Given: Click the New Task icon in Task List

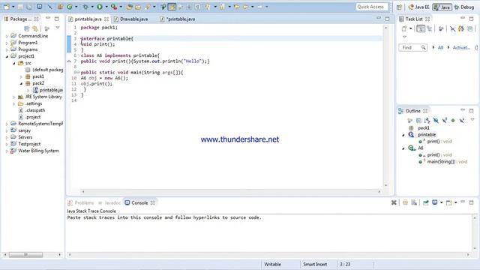Looking at the screenshot, I should click(404, 28).
